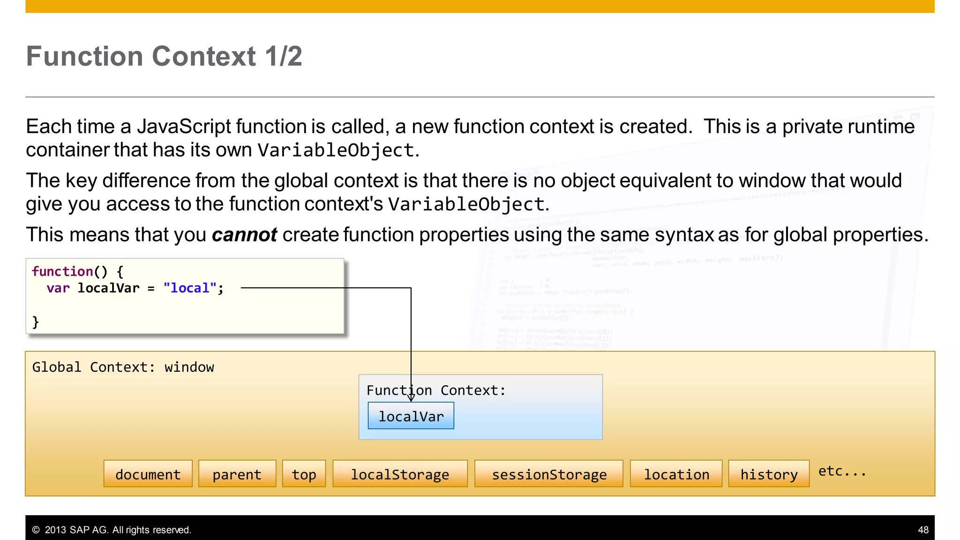This screenshot has height=540, width=960.
Task: Select the 'history' property box
Action: coord(769,474)
